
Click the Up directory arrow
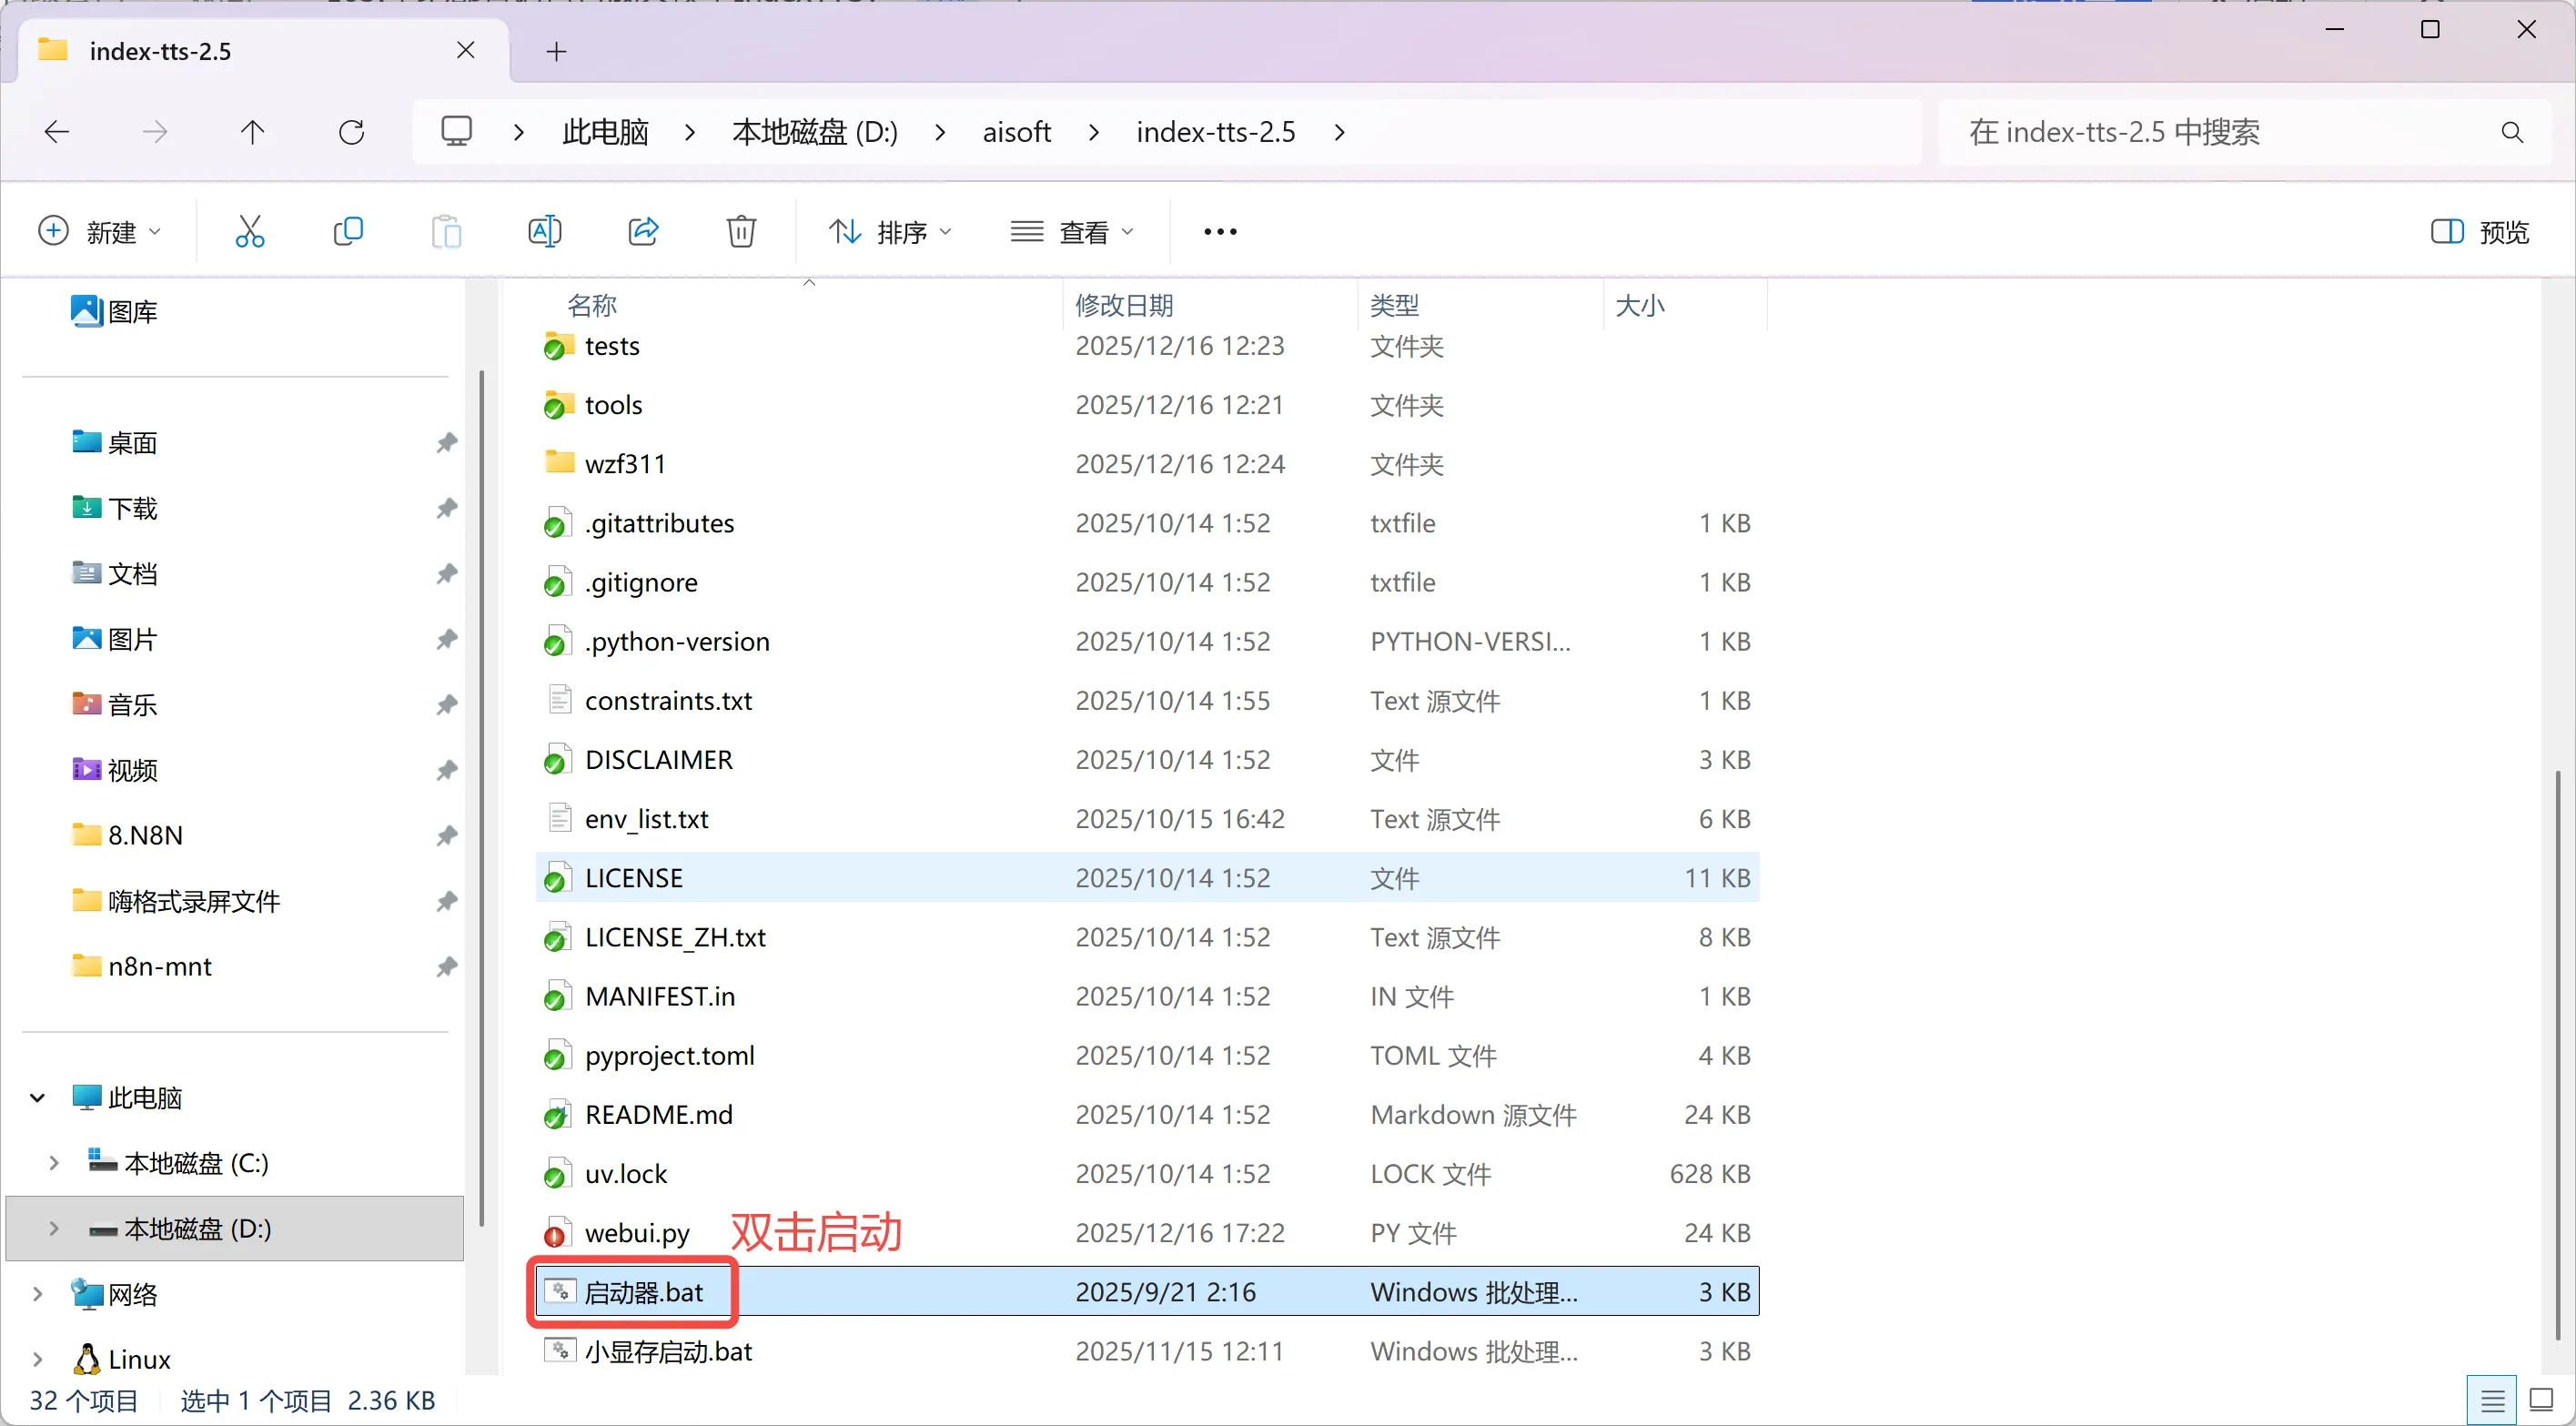pyautogui.click(x=253, y=132)
